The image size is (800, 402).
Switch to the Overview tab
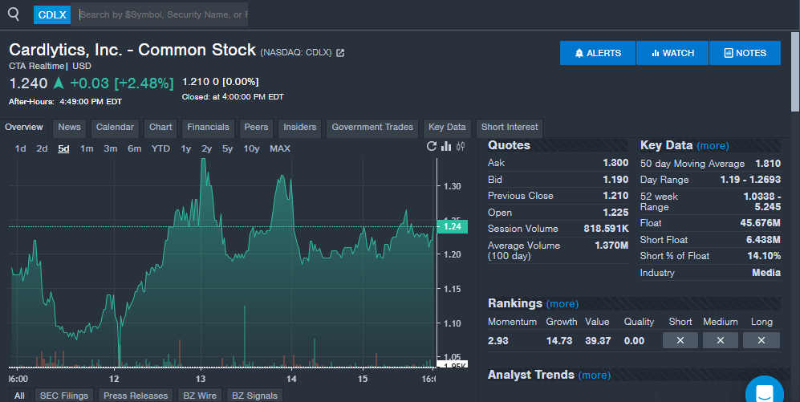[x=24, y=128]
